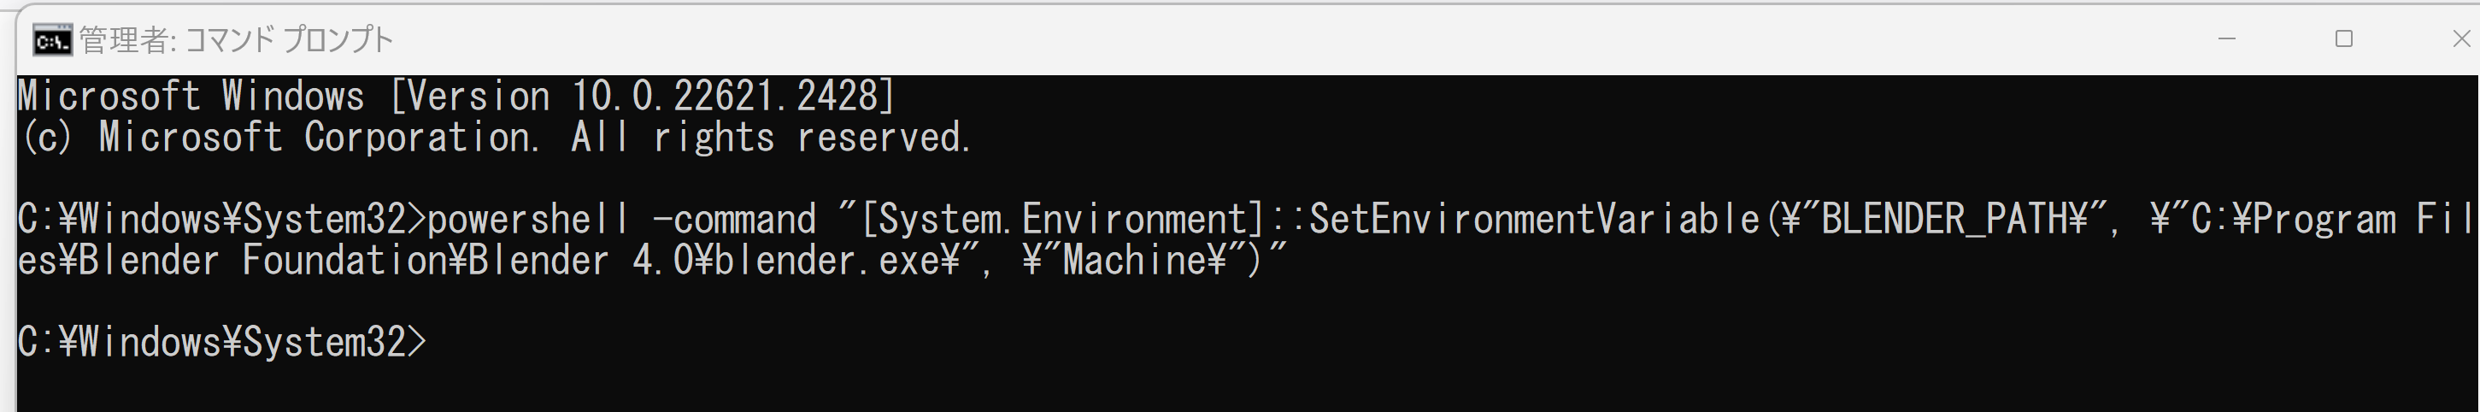The height and width of the screenshot is (412, 2480).
Task: Click the 管理者: コマンド プロンプト title text
Action: click(x=236, y=40)
